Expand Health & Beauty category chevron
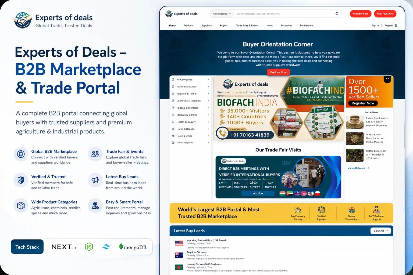This screenshot has width=413, height=275. pyautogui.click(x=208, y=122)
